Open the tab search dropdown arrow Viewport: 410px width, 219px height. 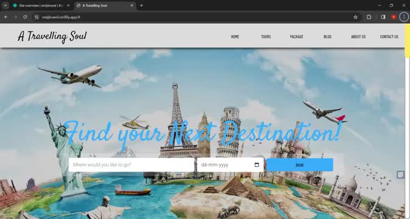5,5
